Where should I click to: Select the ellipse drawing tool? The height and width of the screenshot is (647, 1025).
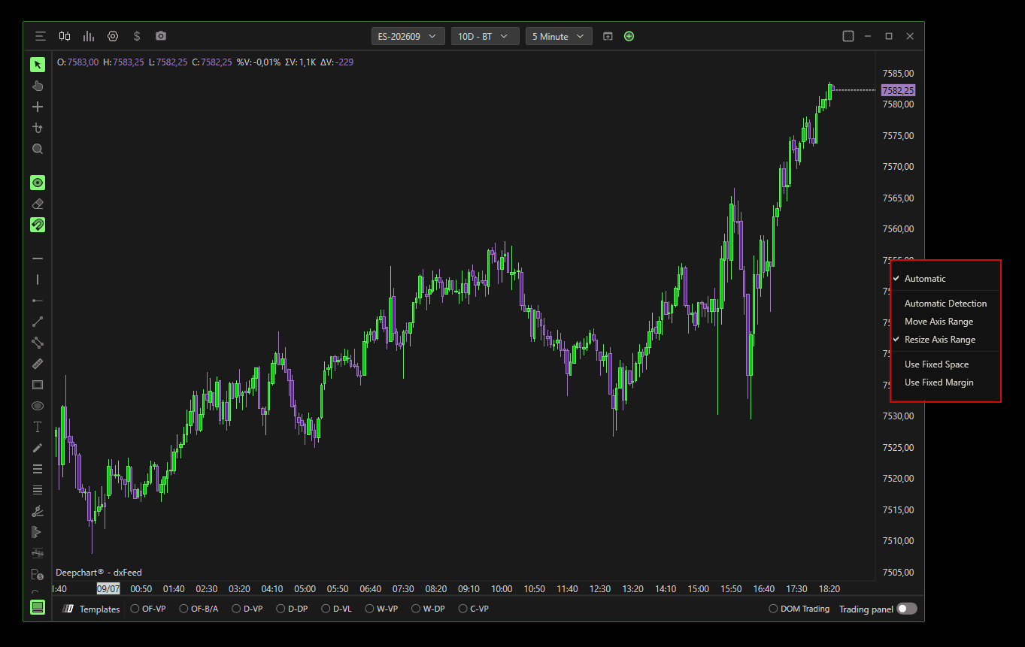38,406
